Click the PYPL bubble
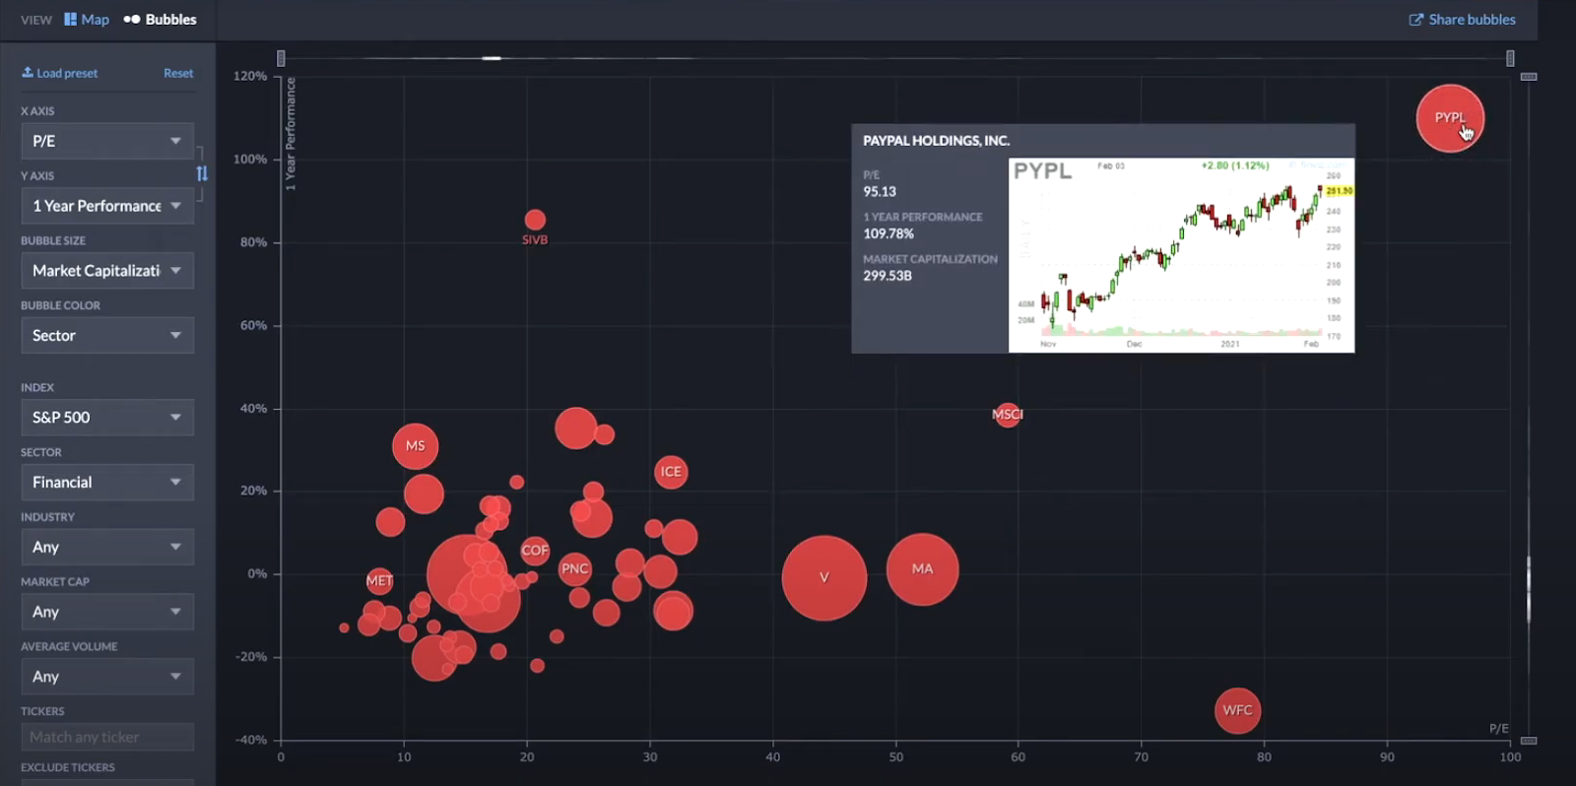 pos(1450,118)
